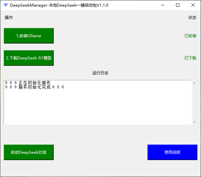Click the 状态 column label
The width and height of the screenshot is (201, 177).
(x=192, y=18)
